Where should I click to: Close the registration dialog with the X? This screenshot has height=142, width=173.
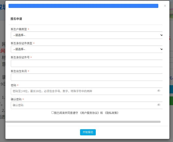pos(165,6)
